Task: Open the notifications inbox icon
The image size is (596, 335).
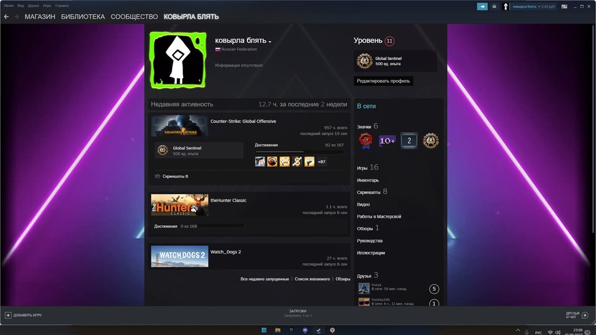Action: pyautogui.click(x=494, y=6)
